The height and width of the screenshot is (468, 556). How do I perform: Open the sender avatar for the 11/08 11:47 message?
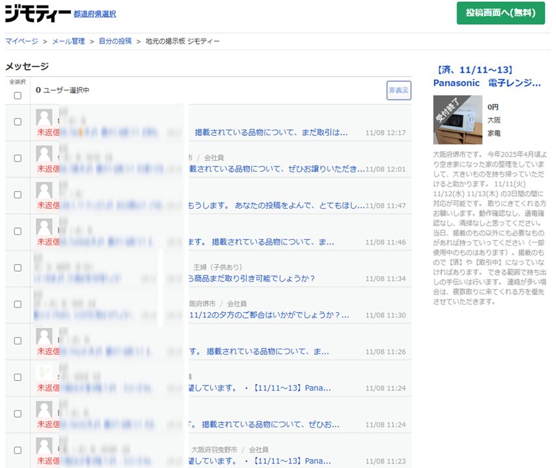click(x=44, y=190)
